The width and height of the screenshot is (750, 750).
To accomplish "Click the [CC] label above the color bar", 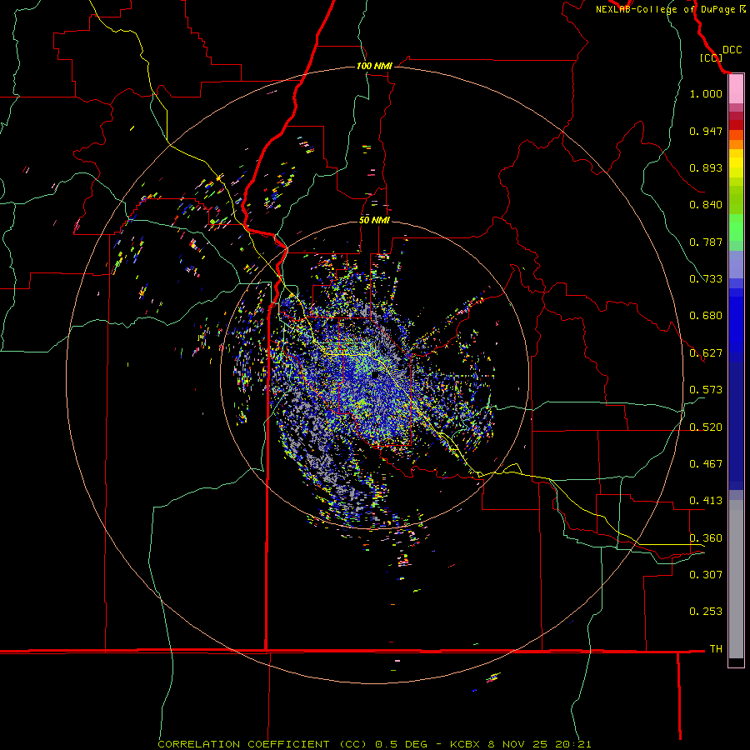I will point(711,57).
